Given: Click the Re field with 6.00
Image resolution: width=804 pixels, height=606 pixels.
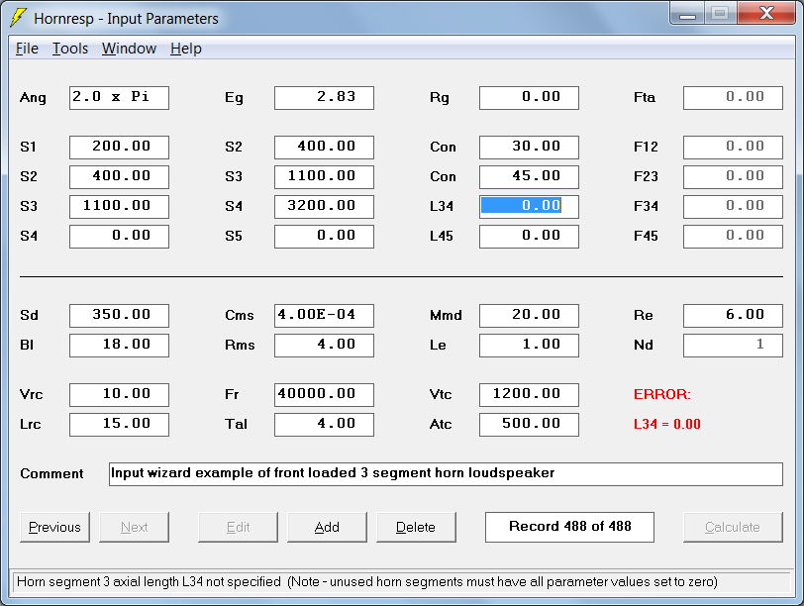Looking at the screenshot, I should pyautogui.click(x=734, y=316).
